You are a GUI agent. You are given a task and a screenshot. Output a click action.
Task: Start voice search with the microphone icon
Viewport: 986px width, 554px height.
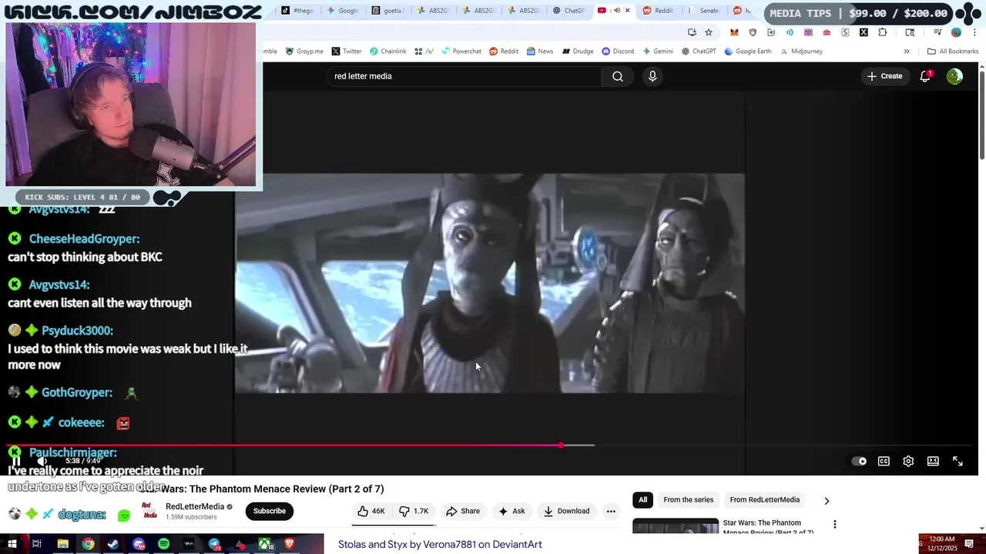click(652, 76)
